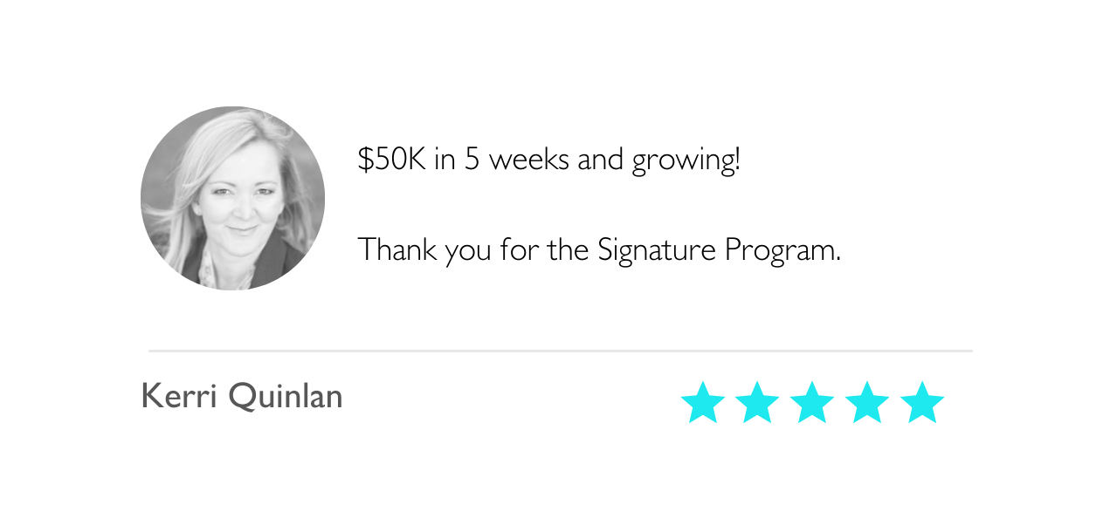The height and width of the screenshot is (525, 1103).
Task: Click the "Thank you for the Signature Program." text
Action: [x=599, y=251]
